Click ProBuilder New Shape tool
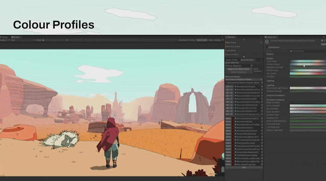Screen dimensions: 326x181 click(231, 42)
